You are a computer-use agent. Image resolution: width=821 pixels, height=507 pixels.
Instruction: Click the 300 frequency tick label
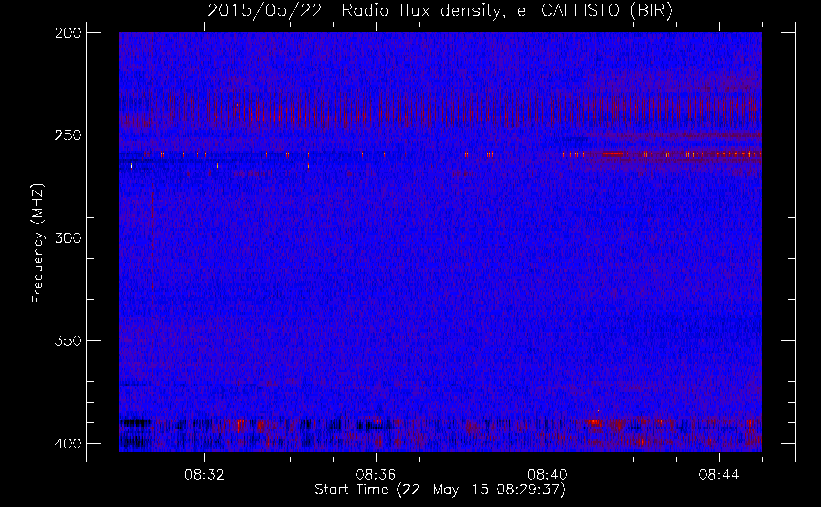pyautogui.click(x=67, y=238)
